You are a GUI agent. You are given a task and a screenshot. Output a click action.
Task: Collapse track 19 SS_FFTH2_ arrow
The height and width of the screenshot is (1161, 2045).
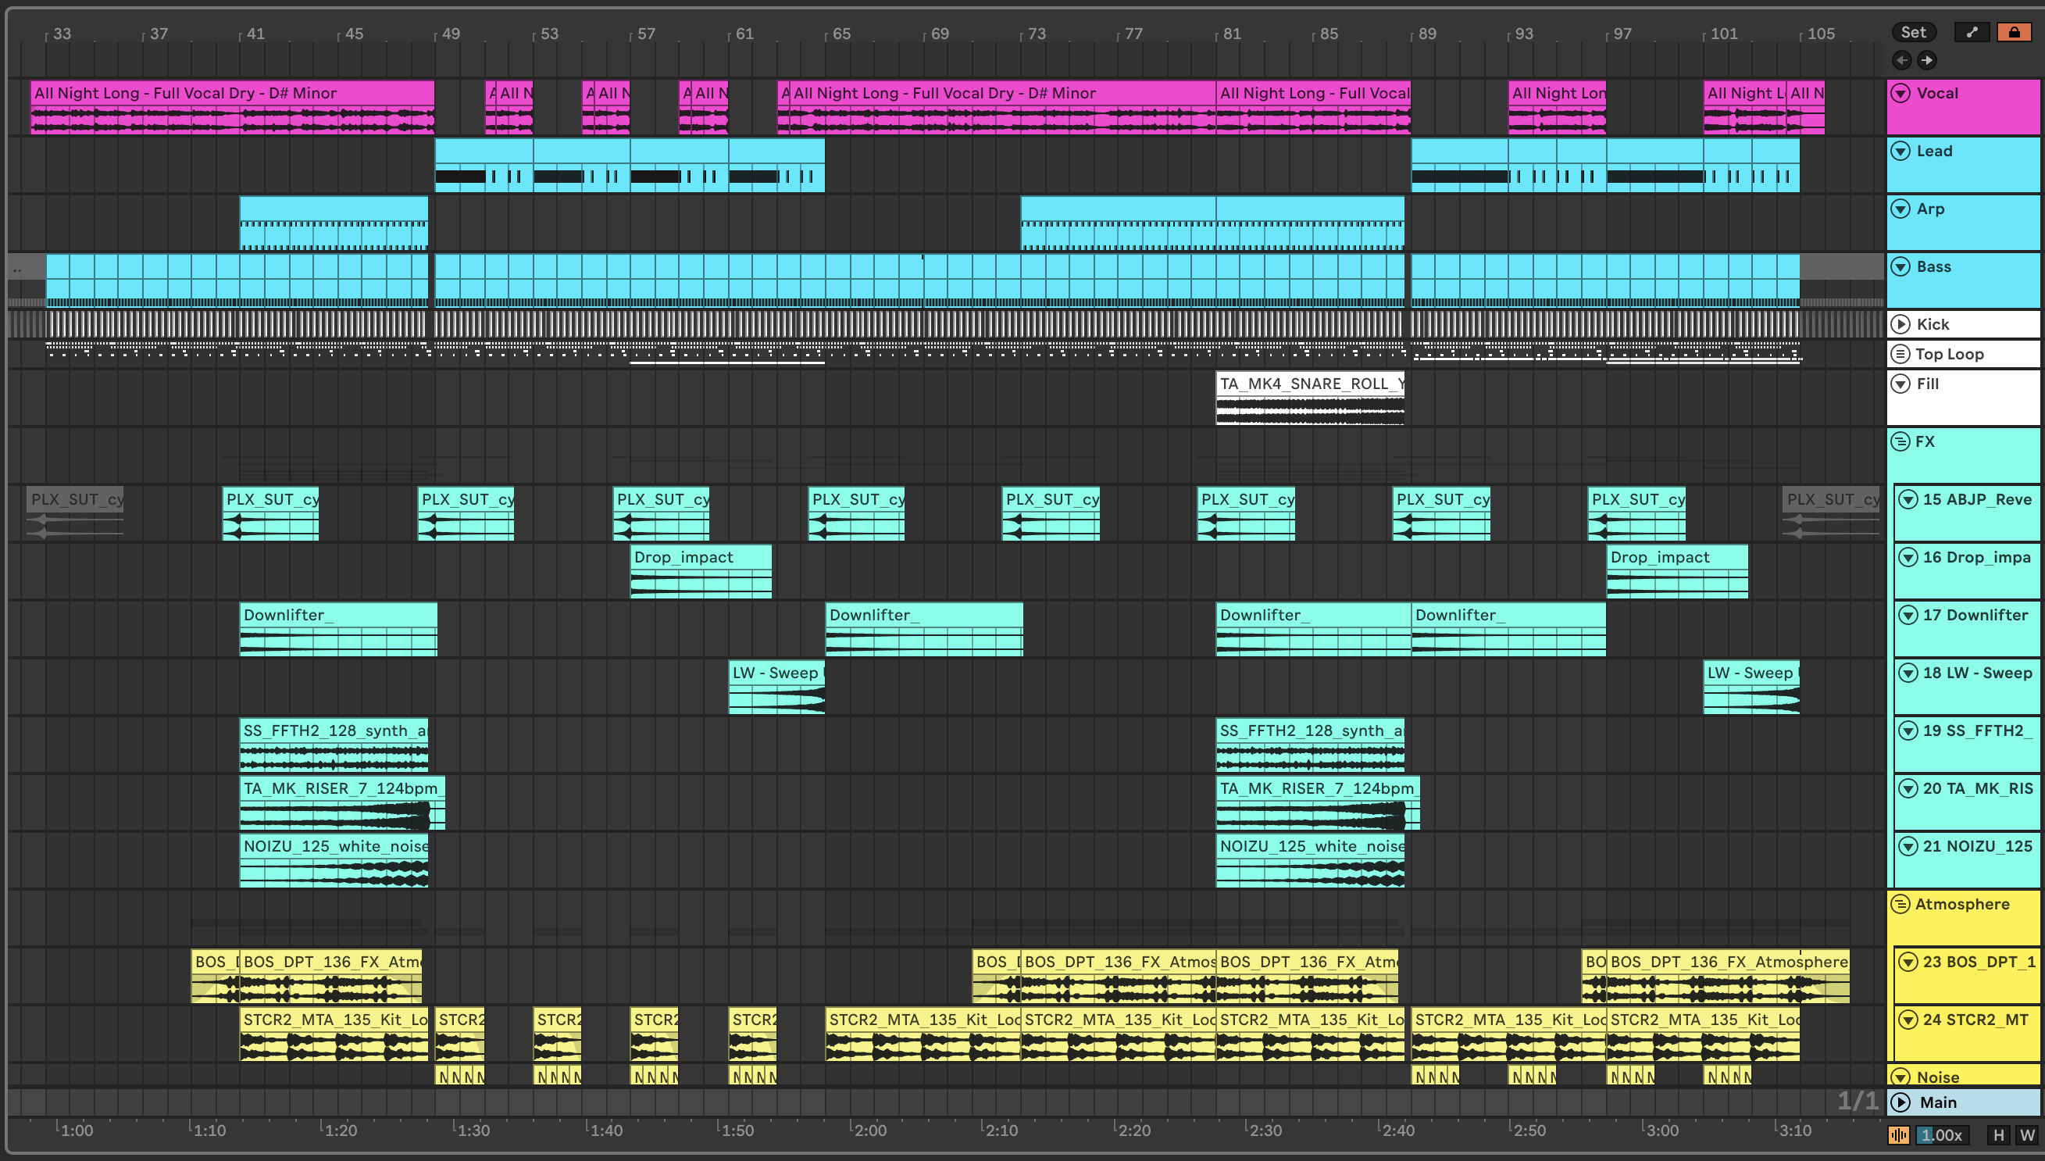tap(1908, 731)
